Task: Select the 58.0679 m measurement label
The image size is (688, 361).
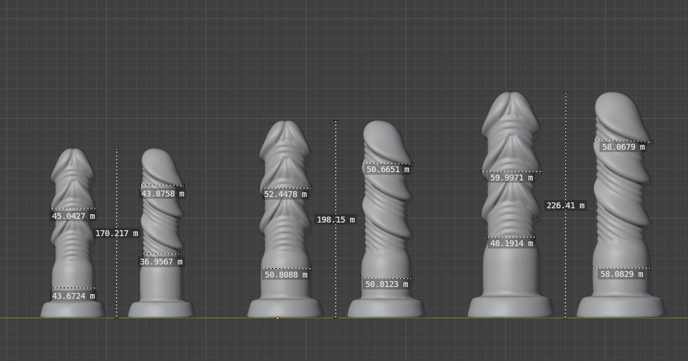Action: [x=623, y=147]
